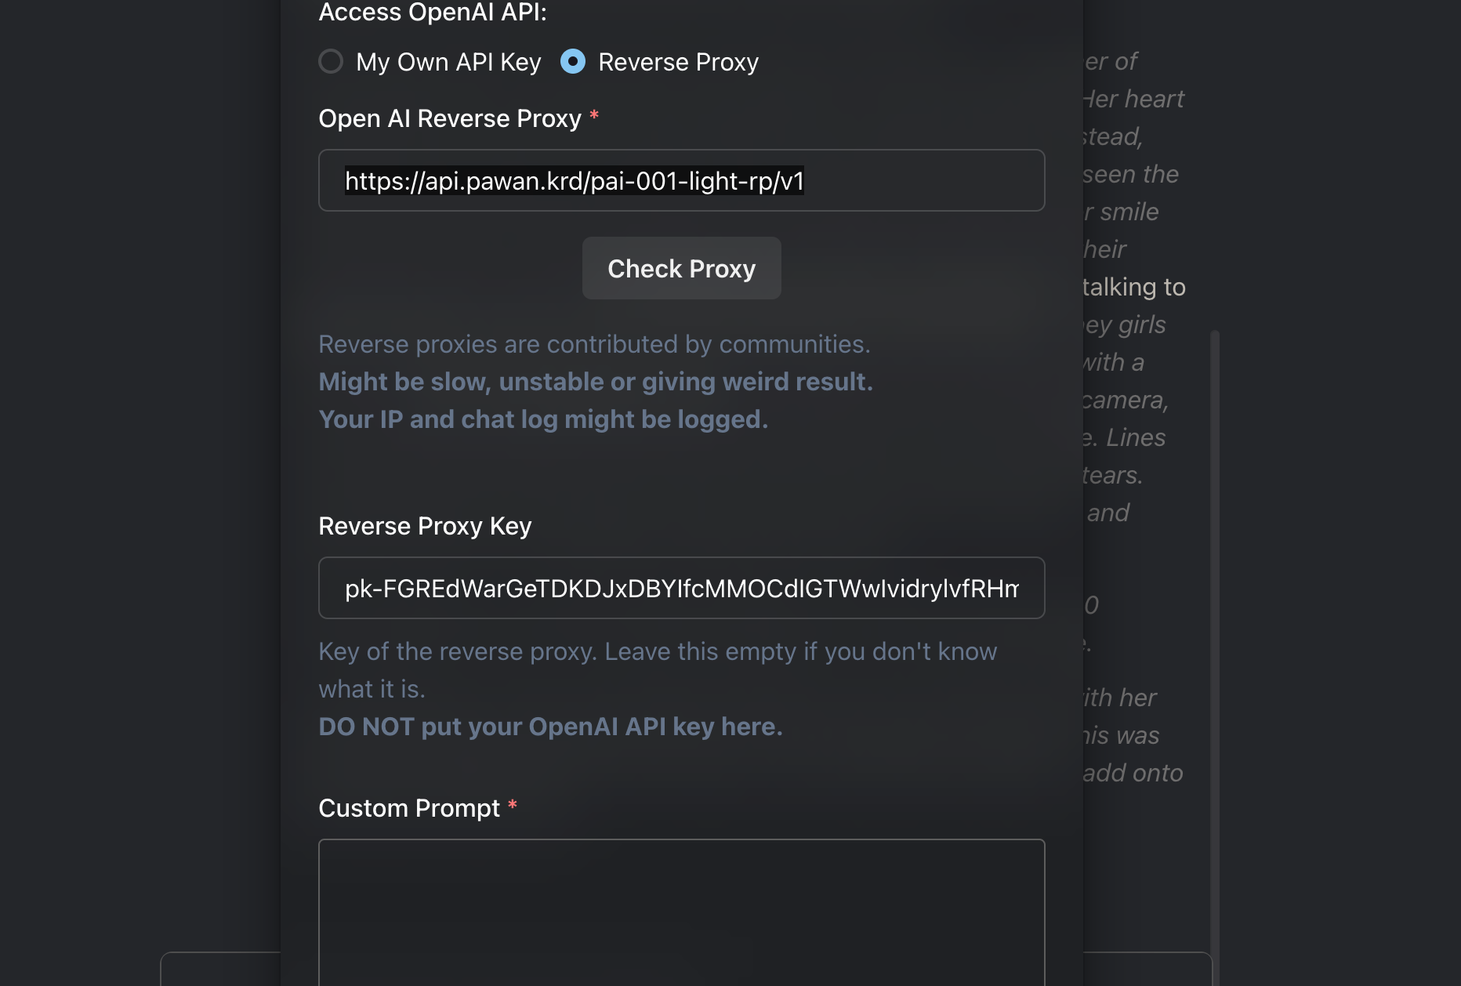Image resolution: width=1461 pixels, height=986 pixels.
Task: Click the "Reverse Proxy Key" section label
Action: 425,526
